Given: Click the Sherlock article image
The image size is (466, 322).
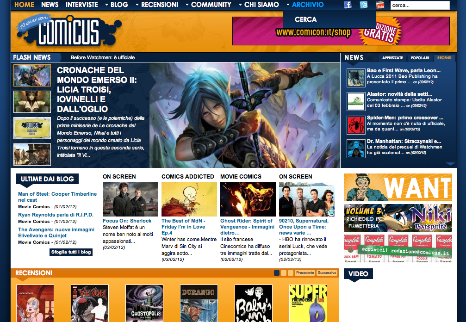Looking at the screenshot, I should [x=130, y=199].
